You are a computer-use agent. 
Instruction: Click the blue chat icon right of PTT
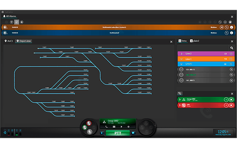(133, 133)
